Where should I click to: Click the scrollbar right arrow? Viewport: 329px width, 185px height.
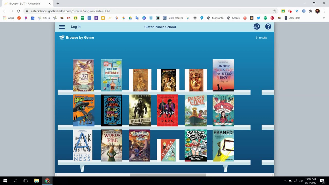click(x=272, y=175)
